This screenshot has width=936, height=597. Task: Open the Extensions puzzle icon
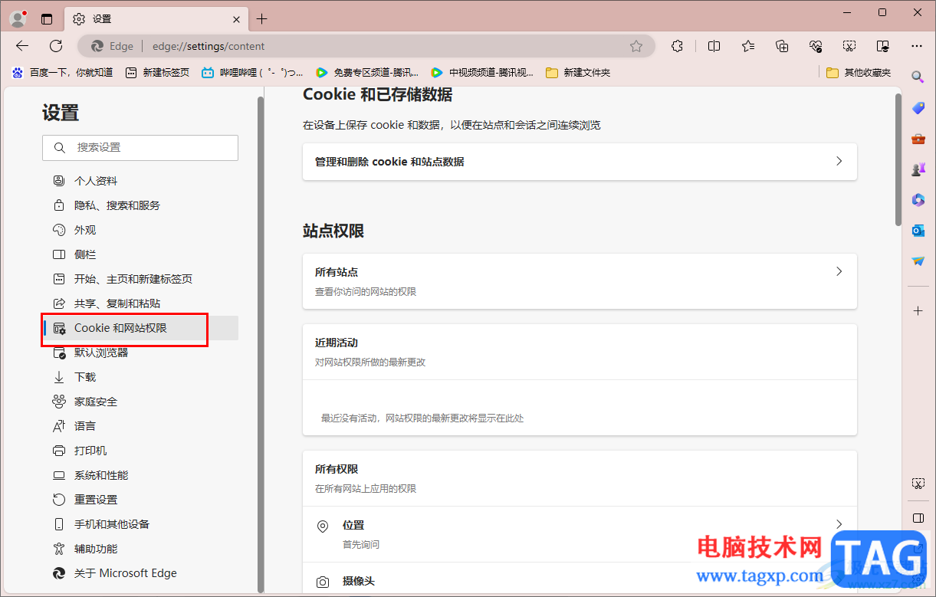pos(677,46)
